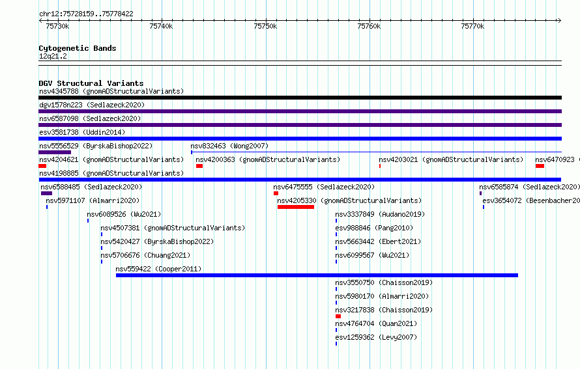The width and height of the screenshot is (580, 369).
Task: Open nsv5420427 (ByrskaBishop2022) label
Action: click(x=157, y=241)
